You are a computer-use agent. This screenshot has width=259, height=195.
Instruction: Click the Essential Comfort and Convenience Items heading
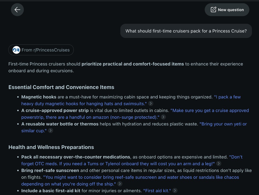pyautogui.click(x=61, y=87)
